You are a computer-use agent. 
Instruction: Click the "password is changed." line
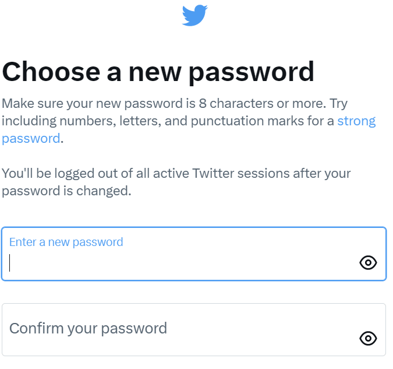pyautogui.click(x=66, y=191)
